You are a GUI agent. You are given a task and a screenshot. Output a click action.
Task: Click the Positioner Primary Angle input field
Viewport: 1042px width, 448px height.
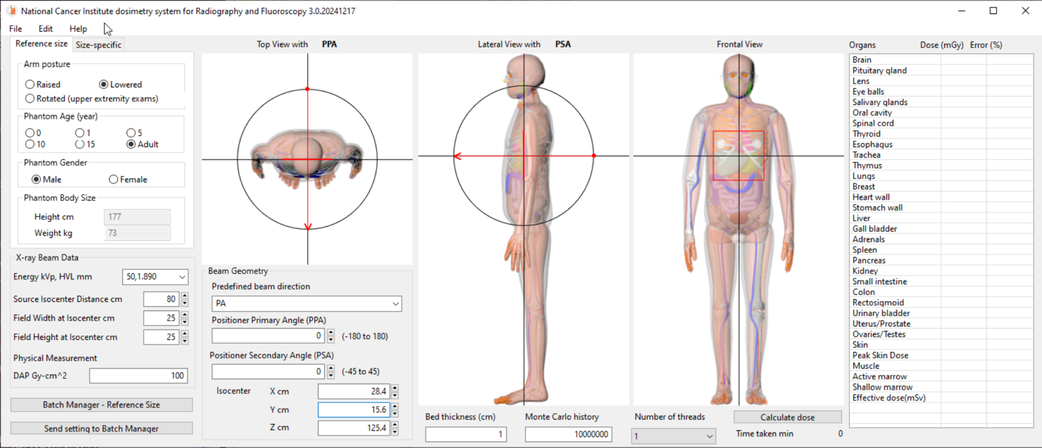pyautogui.click(x=268, y=336)
